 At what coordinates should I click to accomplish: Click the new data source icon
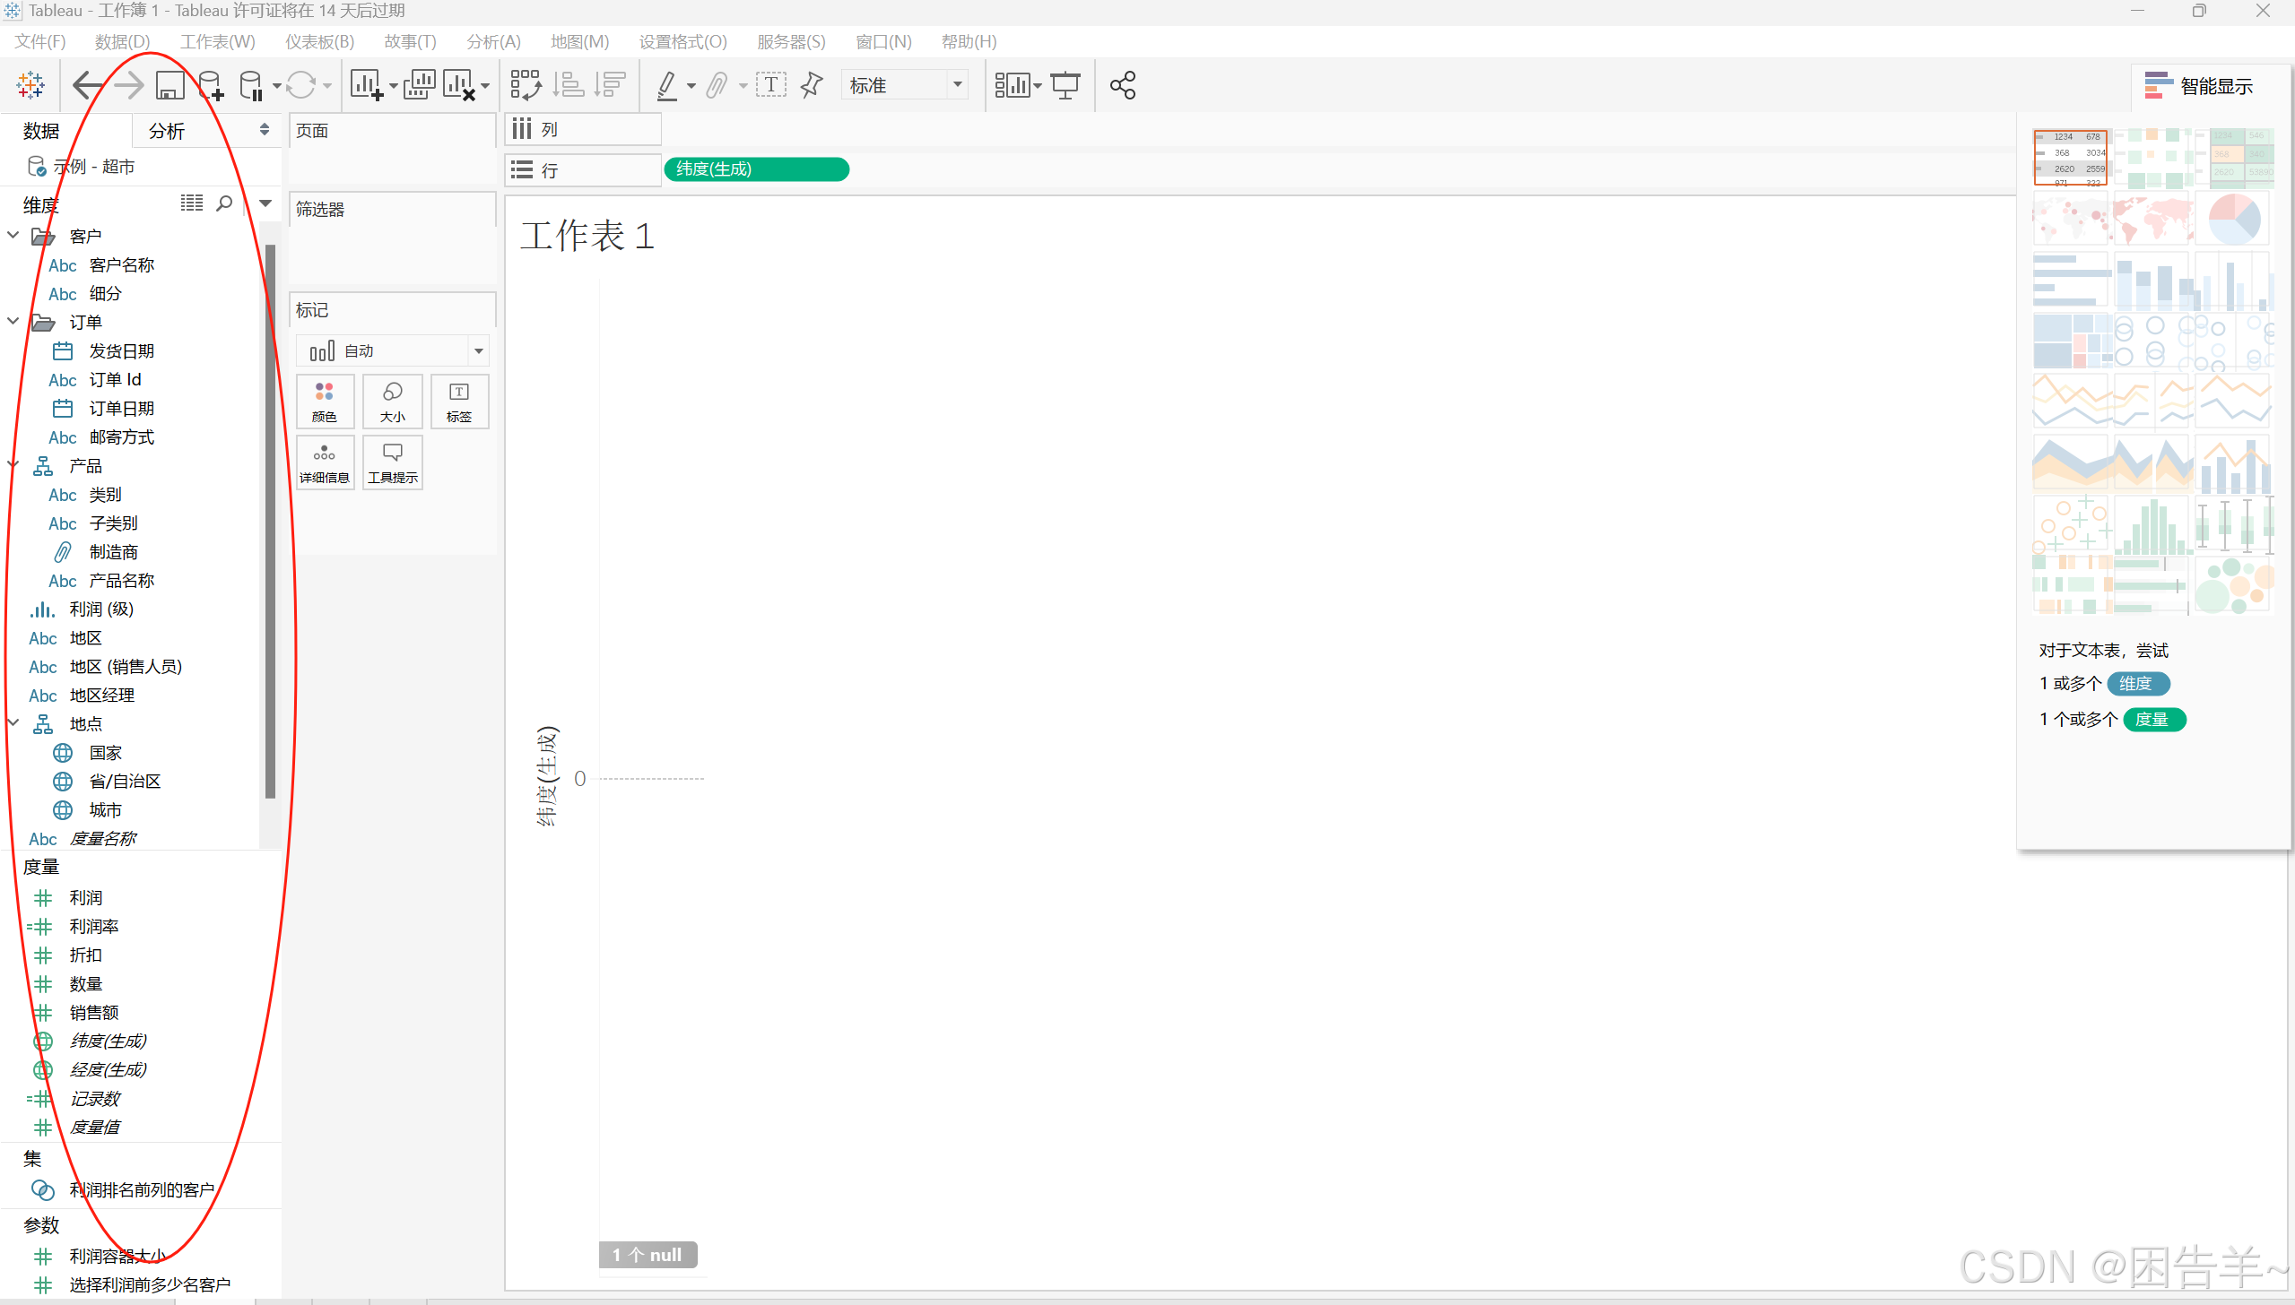tap(210, 86)
